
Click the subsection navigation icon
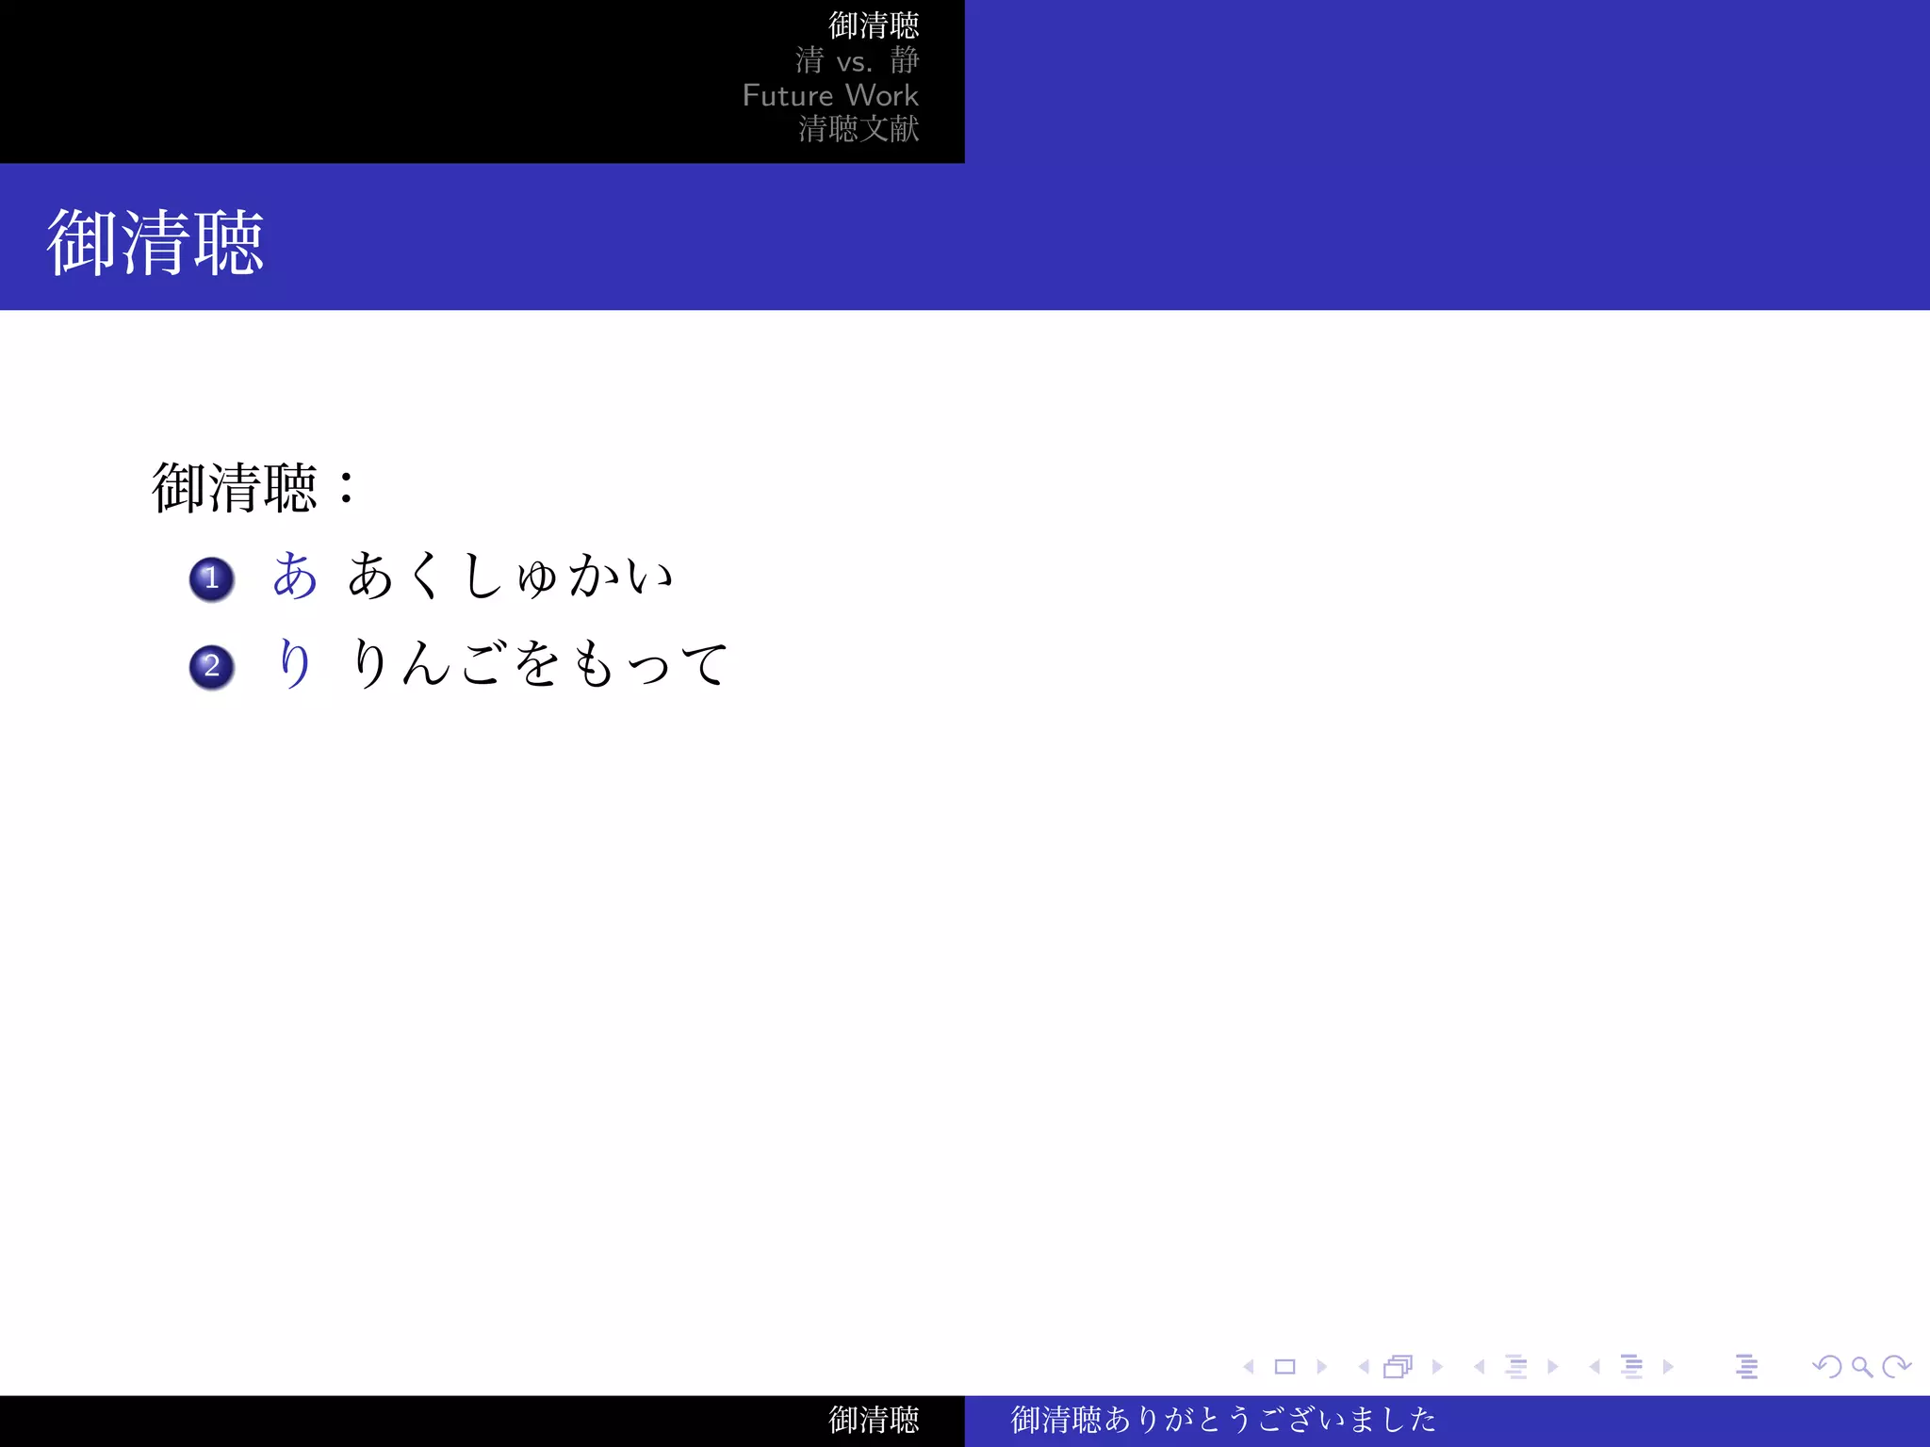1515,1367
